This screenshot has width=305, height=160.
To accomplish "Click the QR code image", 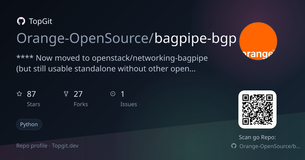I will [257, 109].
